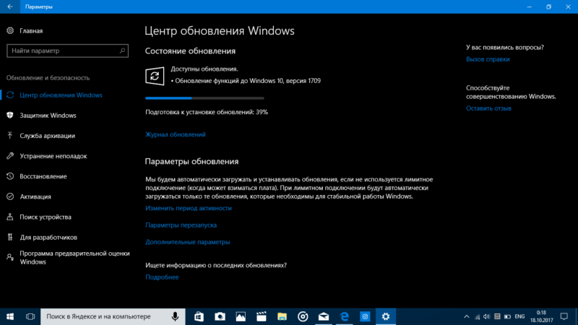Open the volume speaker tray icon
This screenshot has height=325, width=578.
tap(486, 316)
